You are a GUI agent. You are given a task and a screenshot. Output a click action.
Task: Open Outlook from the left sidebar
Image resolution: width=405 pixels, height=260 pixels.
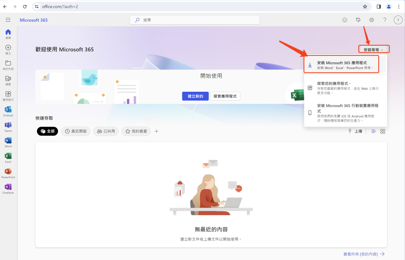click(8, 111)
